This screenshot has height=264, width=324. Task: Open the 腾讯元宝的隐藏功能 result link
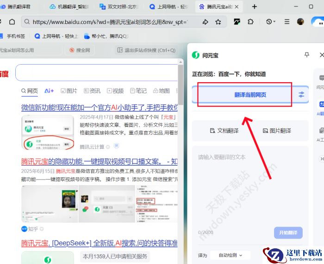tap(100, 162)
